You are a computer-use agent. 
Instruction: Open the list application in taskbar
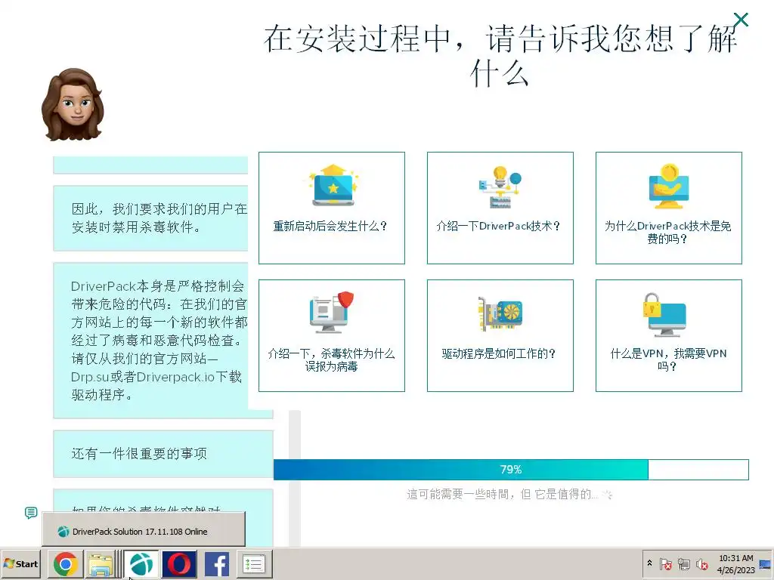pyautogui.click(x=254, y=564)
